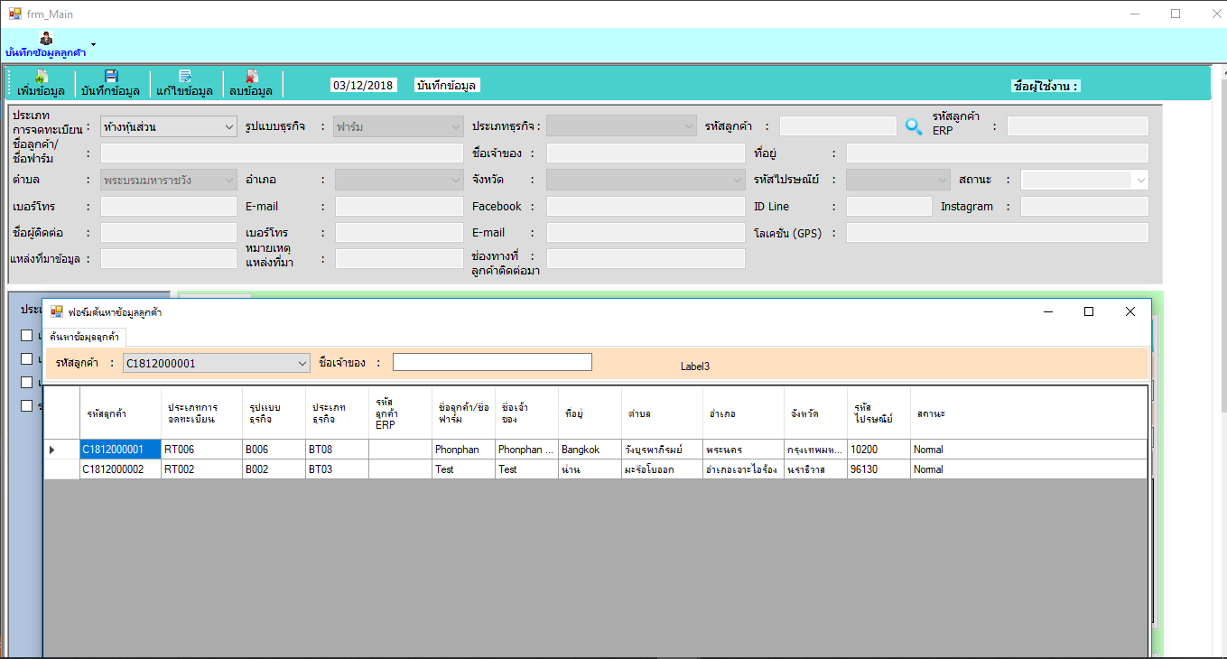This screenshot has height=659, width=1227.
Task: Click the หมายเหตุแหล่งที่มา input field
Action: point(399,259)
